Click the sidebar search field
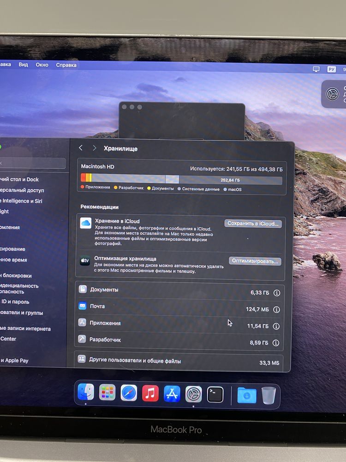346x462 pixels. 32,163
